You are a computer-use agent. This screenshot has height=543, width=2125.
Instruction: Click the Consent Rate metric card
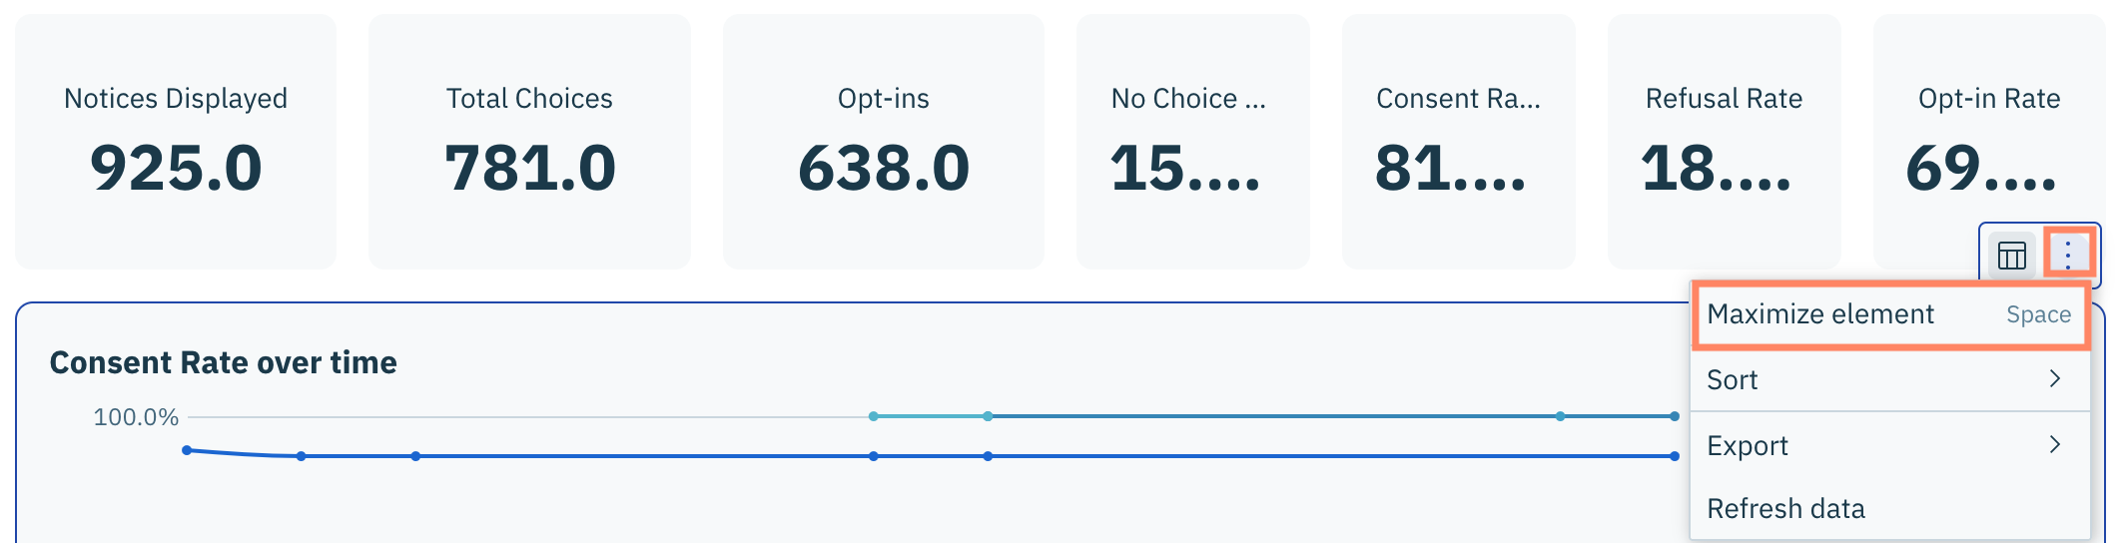tap(1458, 142)
